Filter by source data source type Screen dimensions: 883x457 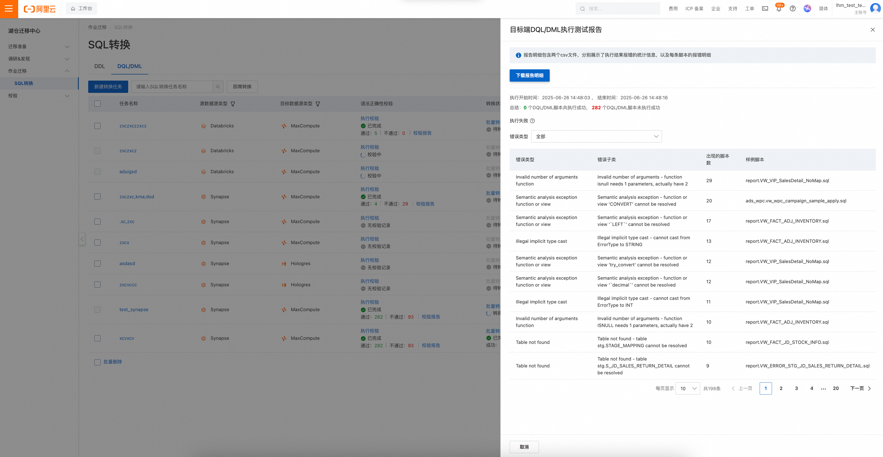[233, 104]
